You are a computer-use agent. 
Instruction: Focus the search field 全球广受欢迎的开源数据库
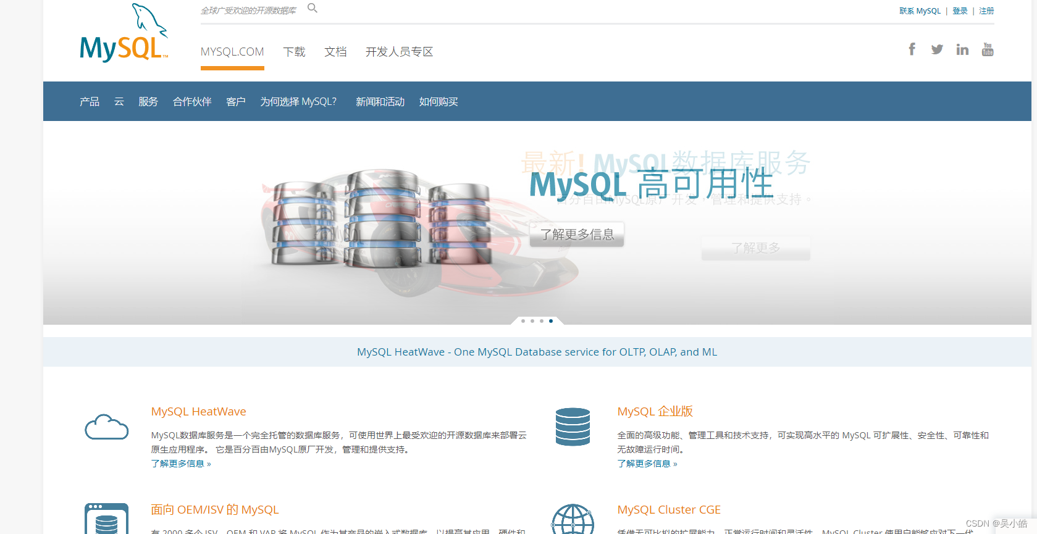point(248,10)
